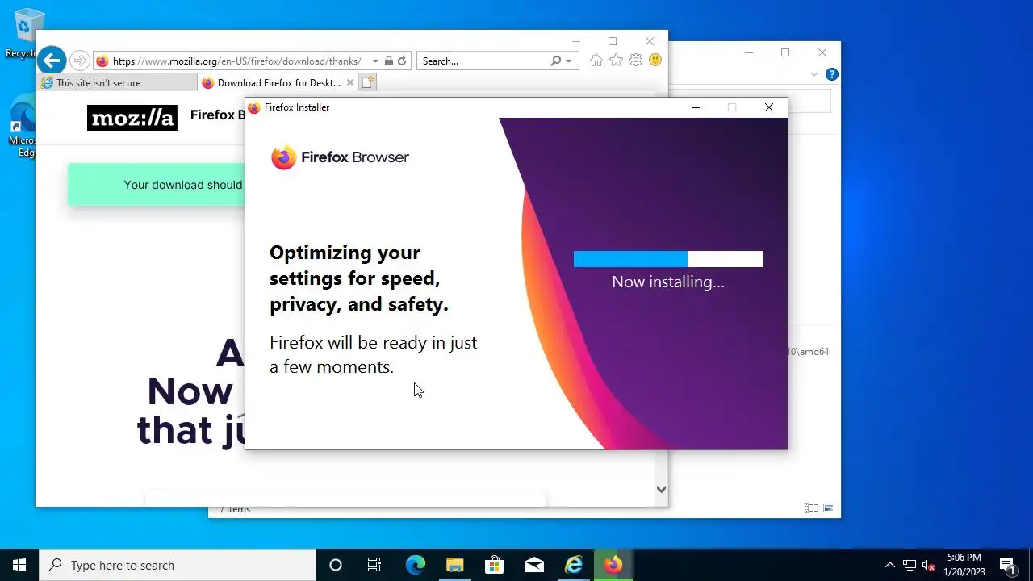This screenshot has width=1033, height=581.
Task: Click the Firefox Installer progress bar
Action: [668, 259]
